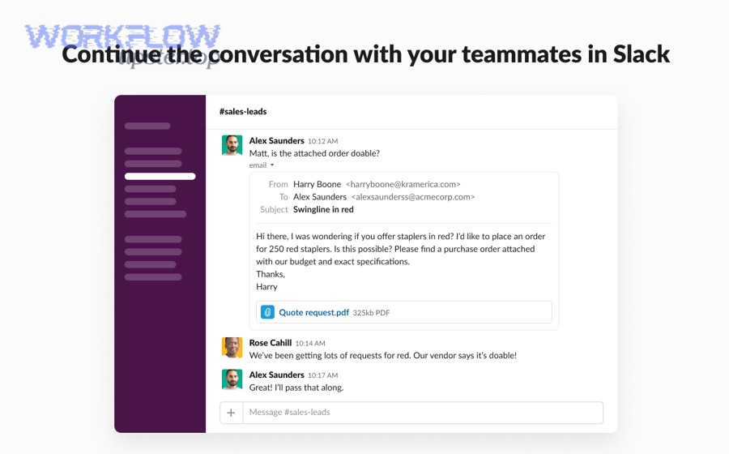Image resolution: width=729 pixels, height=454 pixels.
Task: Click into the Message #sales-leads input
Action: click(423, 413)
